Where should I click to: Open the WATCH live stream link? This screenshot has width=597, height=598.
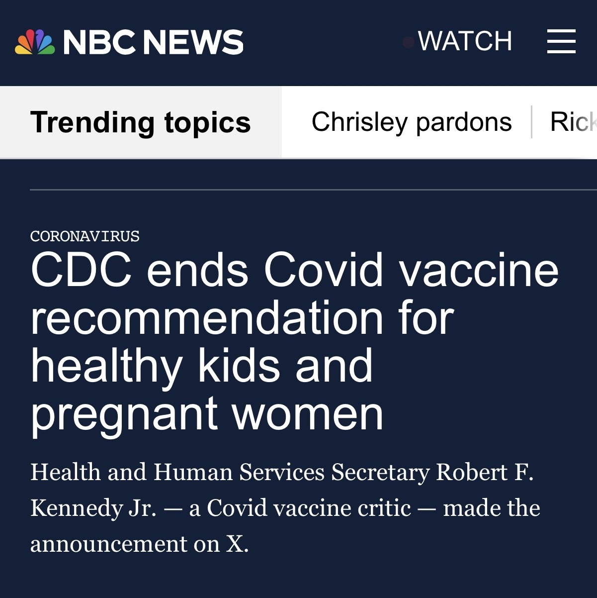coord(465,41)
